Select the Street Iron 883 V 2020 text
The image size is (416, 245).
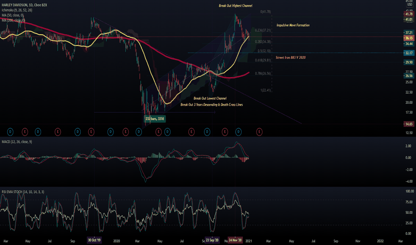pos(291,57)
